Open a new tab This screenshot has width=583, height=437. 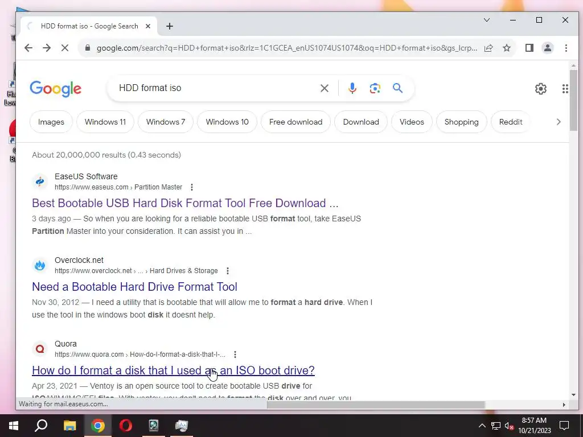[170, 26]
